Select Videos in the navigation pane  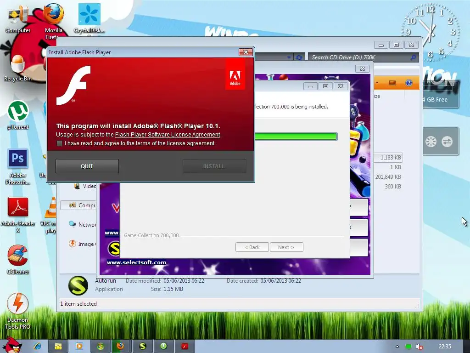point(85,186)
